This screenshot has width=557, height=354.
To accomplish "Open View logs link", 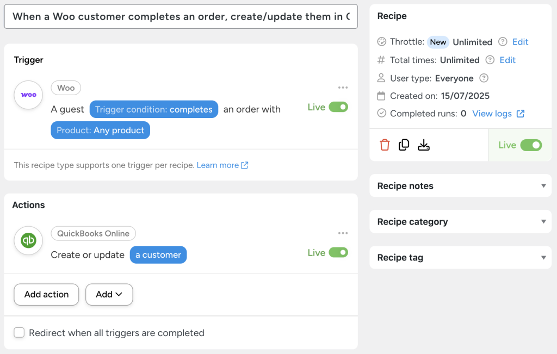I will [x=494, y=113].
